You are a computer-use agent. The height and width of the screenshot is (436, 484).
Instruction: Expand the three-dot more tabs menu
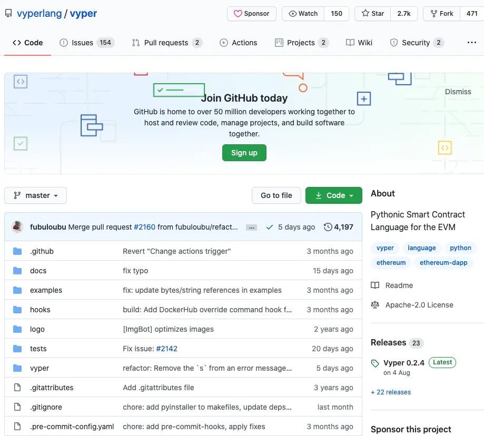point(472,43)
